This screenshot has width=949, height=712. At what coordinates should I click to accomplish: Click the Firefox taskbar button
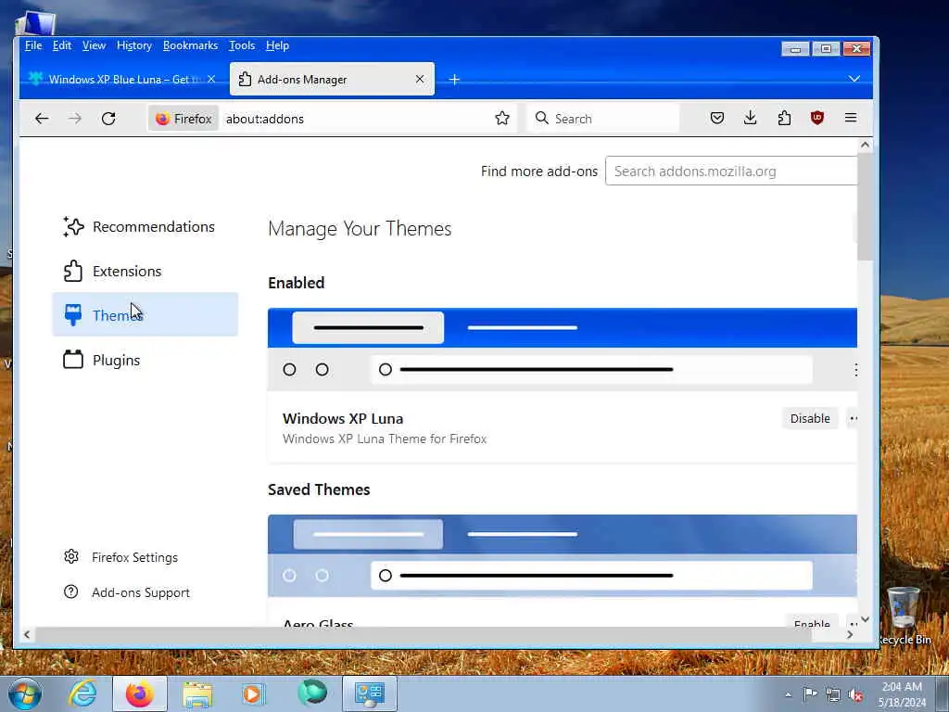[140, 693]
